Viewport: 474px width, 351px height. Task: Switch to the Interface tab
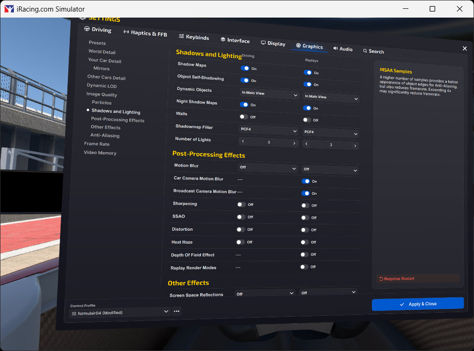(235, 40)
